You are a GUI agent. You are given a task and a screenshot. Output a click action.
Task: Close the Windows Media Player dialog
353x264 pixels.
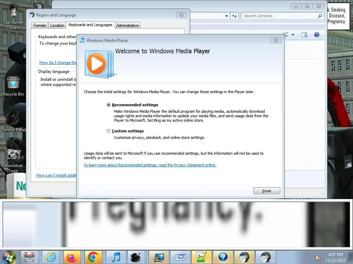point(276,41)
